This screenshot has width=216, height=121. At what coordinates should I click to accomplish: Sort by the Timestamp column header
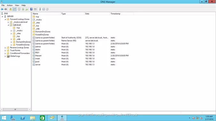[122, 14]
